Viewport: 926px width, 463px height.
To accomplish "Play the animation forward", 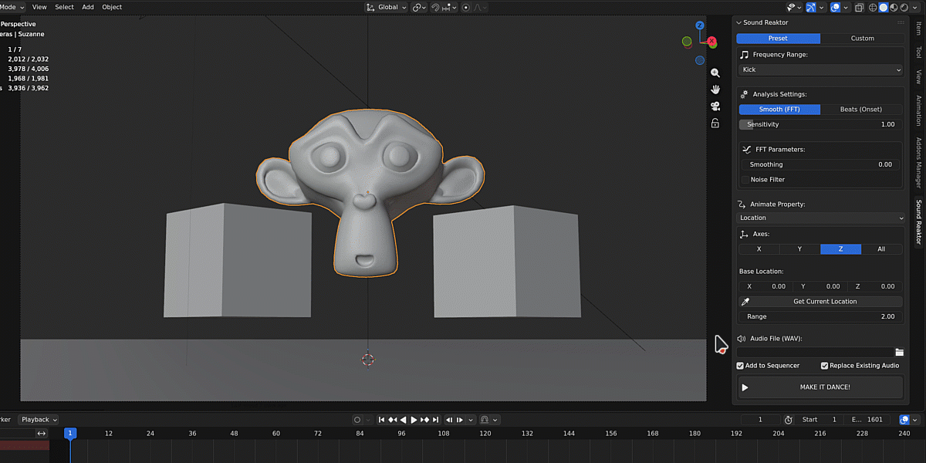I will (414, 420).
